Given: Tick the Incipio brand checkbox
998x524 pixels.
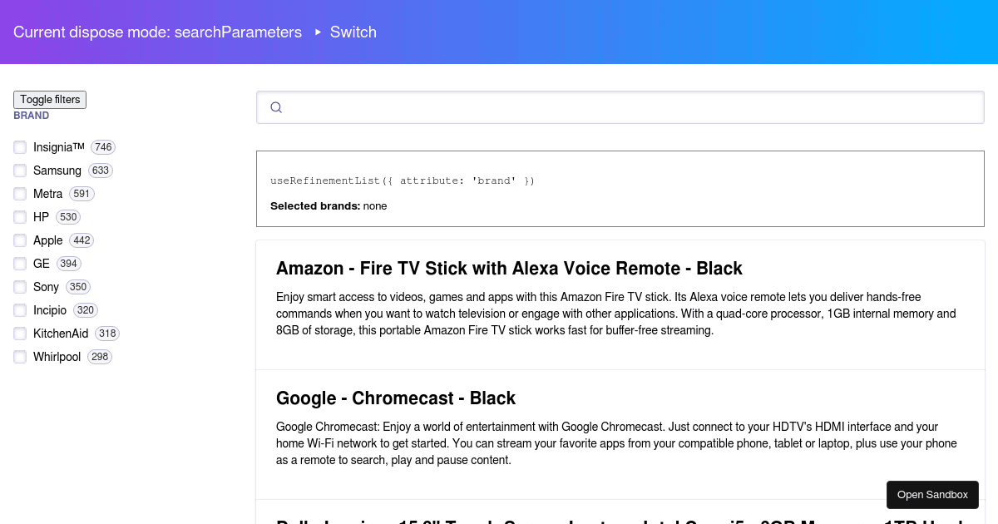Looking at the screenshot, I should tap(20, 310).
